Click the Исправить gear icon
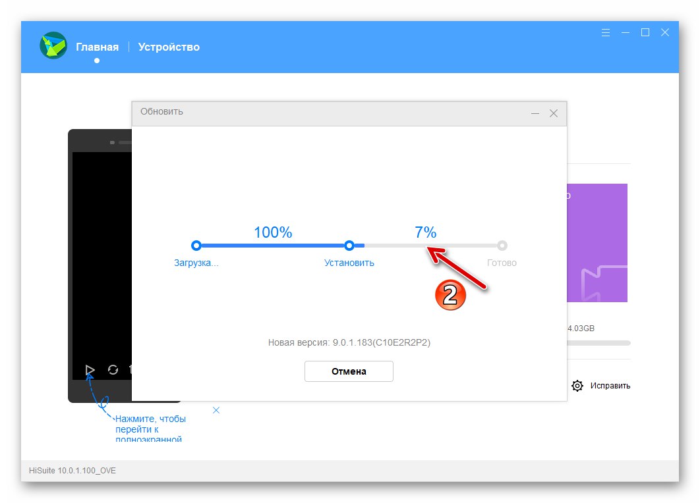 577,386
